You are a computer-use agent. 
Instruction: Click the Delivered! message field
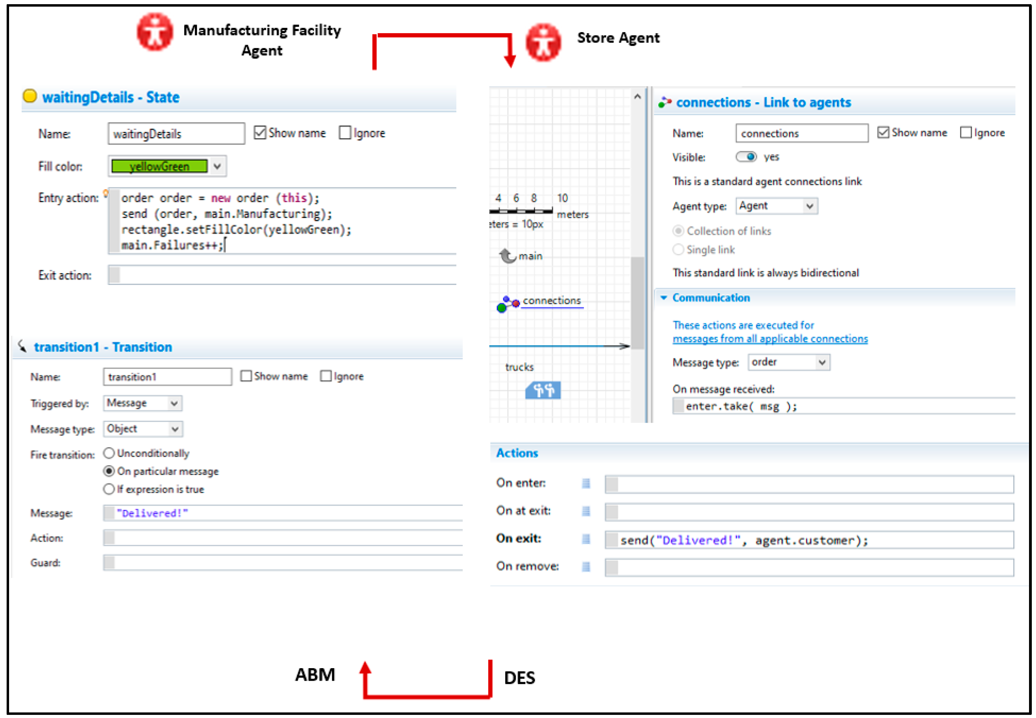(283, 513)
